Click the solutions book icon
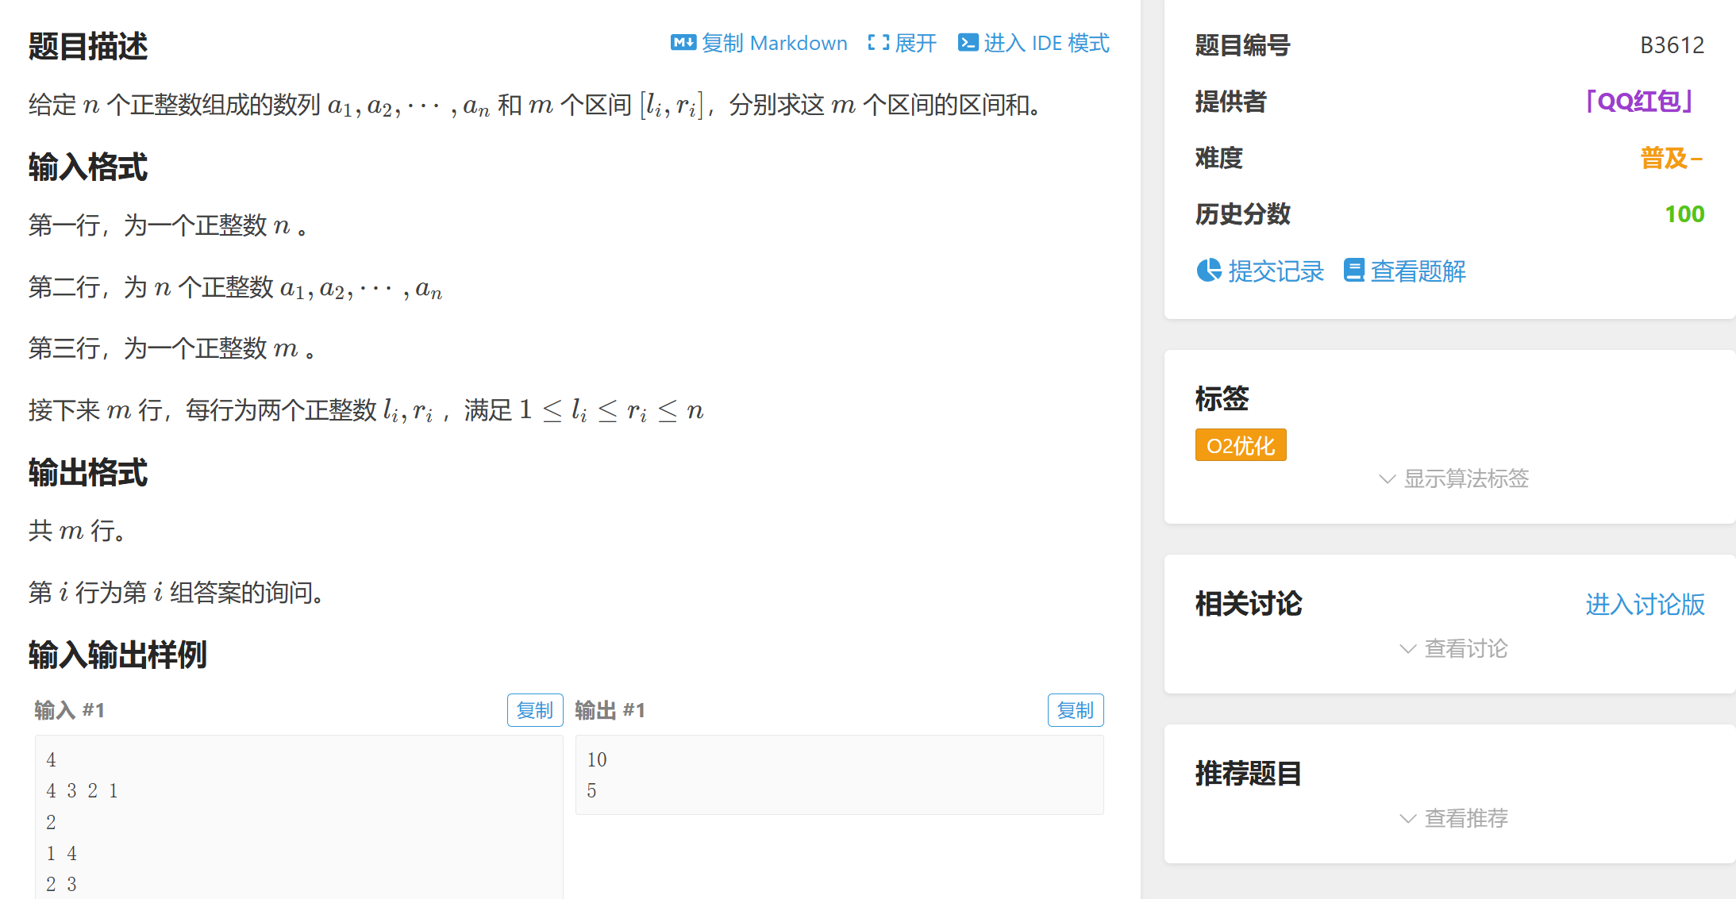The image size is (1736, 899). pyautogui.click(x=1353, y=271)
